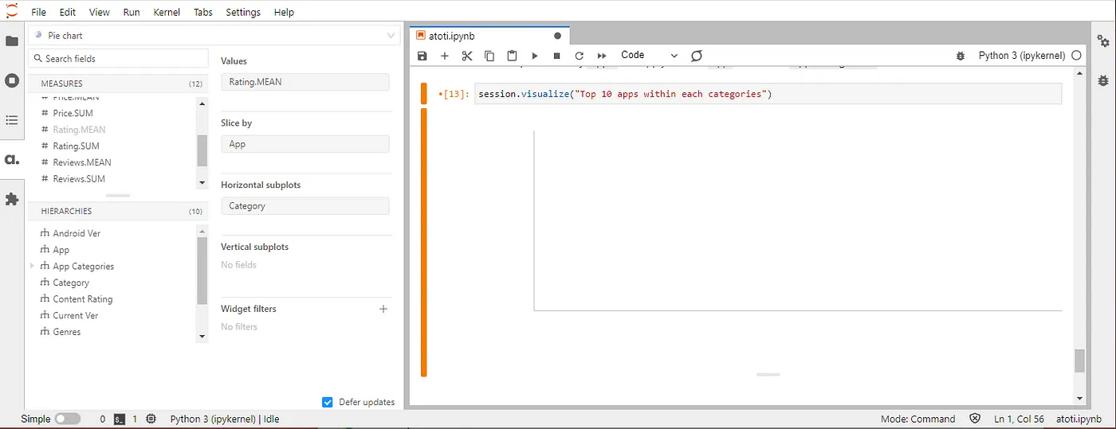The width and height of the screenshot is (1116, 429).
Task: Open the Extension Manager puzzle icon
Action: point(12,199)
